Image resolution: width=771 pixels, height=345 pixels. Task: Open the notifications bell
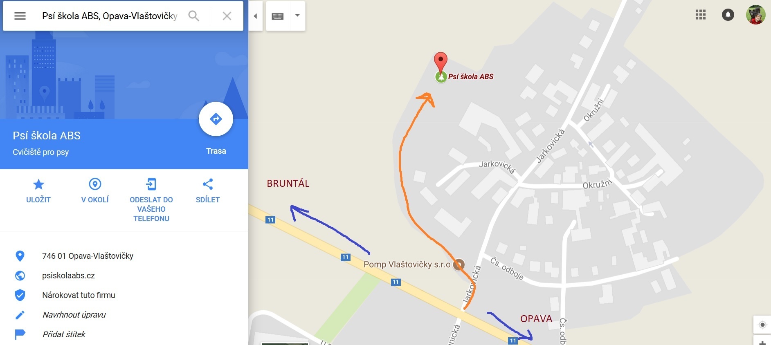(728, 15)
